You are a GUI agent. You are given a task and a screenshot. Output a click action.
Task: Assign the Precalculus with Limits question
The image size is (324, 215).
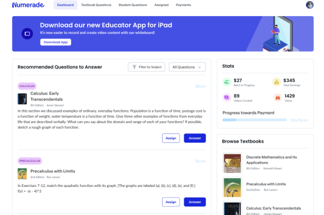pos(171,202)
